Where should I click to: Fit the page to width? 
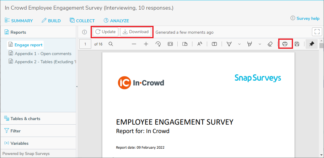point(170,44)
